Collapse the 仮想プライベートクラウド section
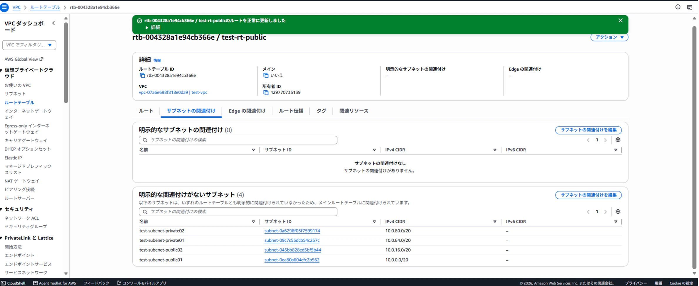 (x=1, y=70)
